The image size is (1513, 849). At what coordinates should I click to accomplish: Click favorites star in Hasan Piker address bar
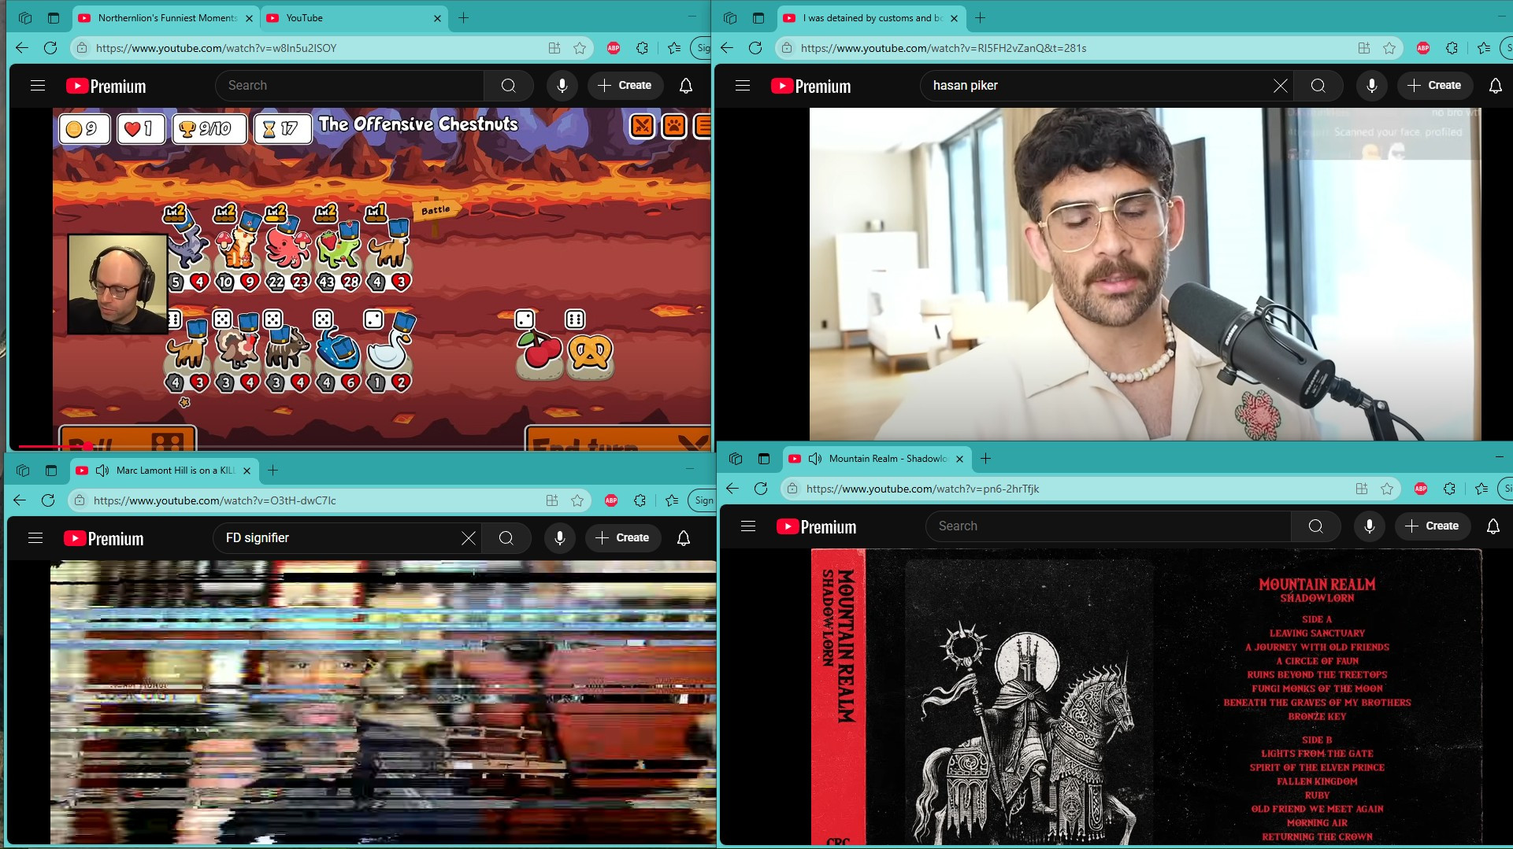[1390, 48]
